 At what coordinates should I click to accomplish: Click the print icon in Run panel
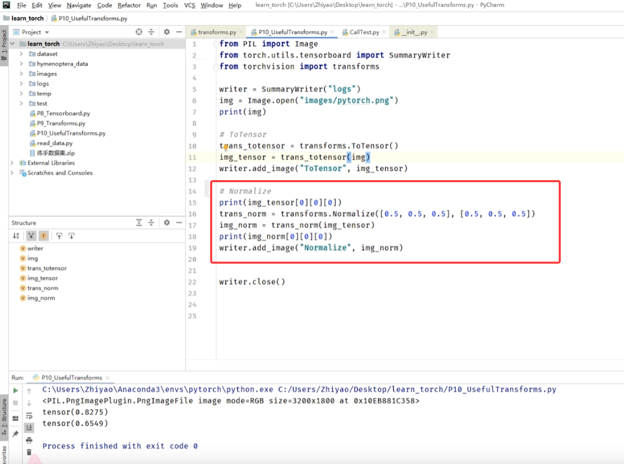(29, 440)
